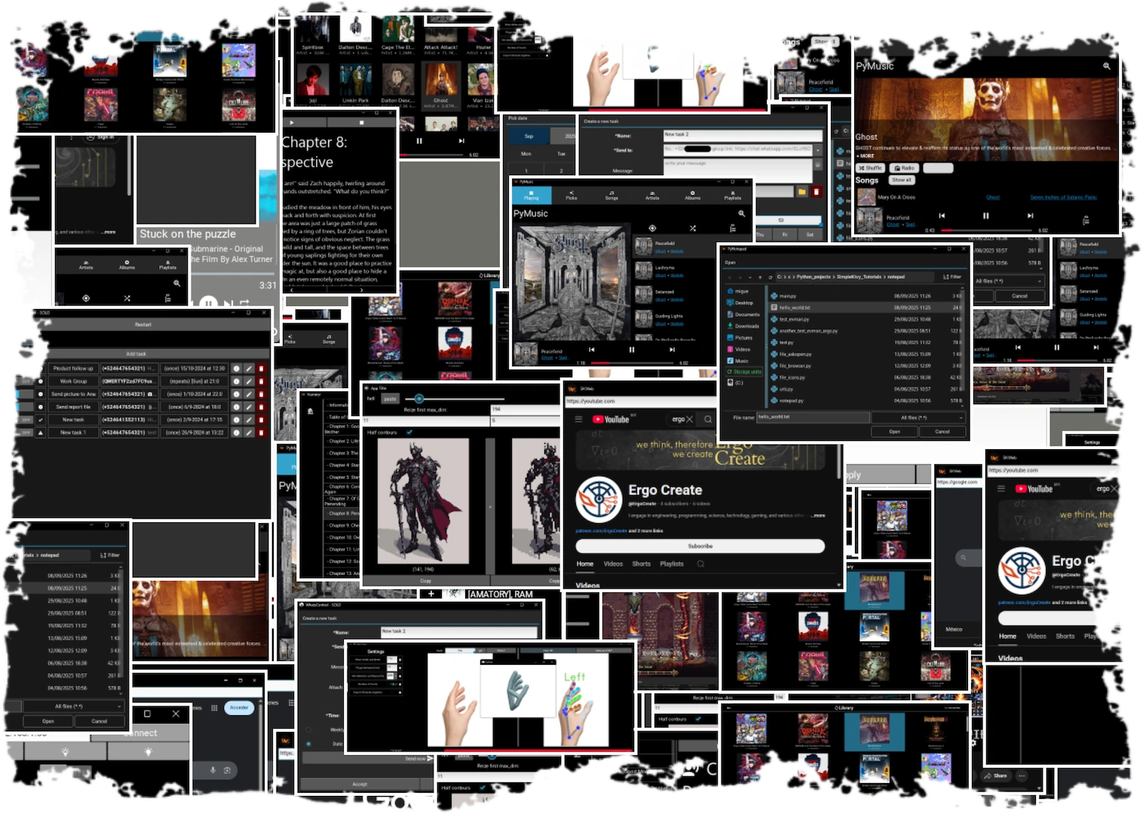
Task: Open the 'All files (*.*)' file type dropdown
Action: tap(918, 418)
